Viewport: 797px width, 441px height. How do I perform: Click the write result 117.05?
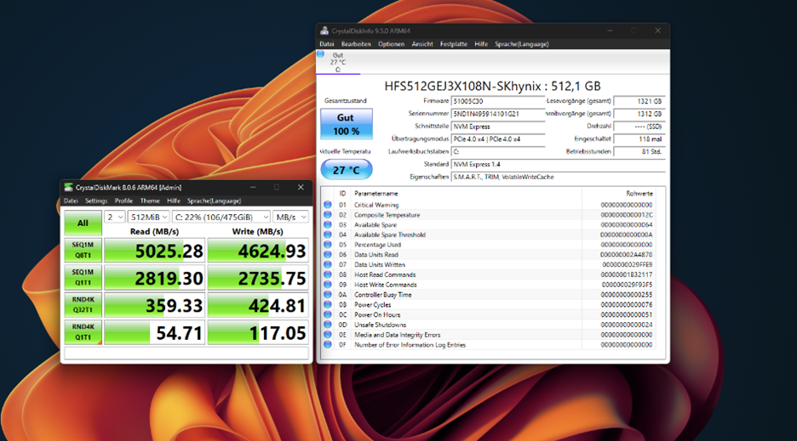[258, 332]
